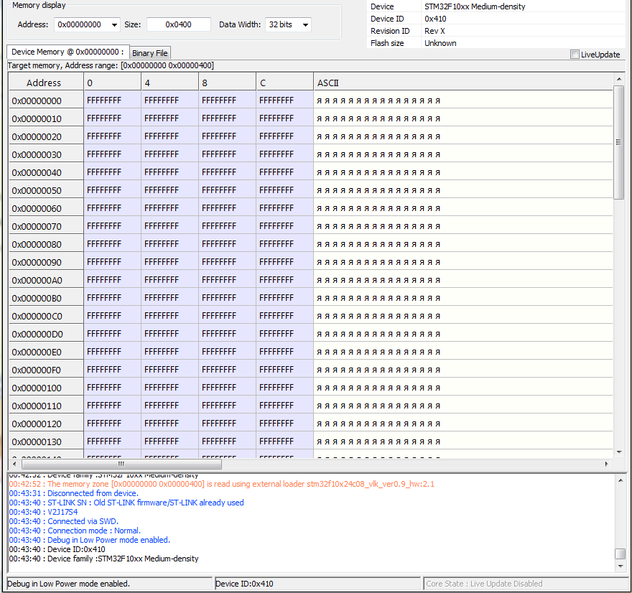Click into the Address text field
Viewport: 632px width, 593px height.
pyautogui.click(x=82, y=24)
